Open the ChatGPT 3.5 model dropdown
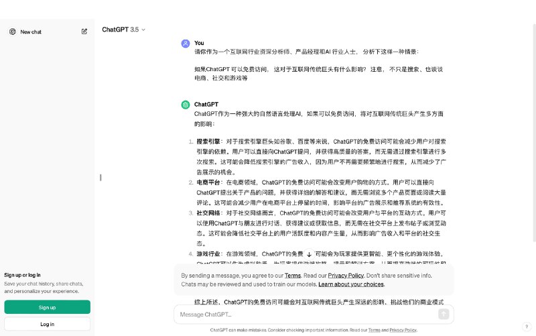Viewport: 536px width, 336px height. coord(123,30)
